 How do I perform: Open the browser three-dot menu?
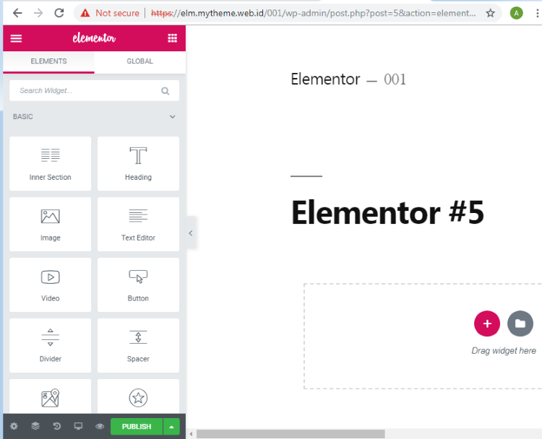click(537, 13)
